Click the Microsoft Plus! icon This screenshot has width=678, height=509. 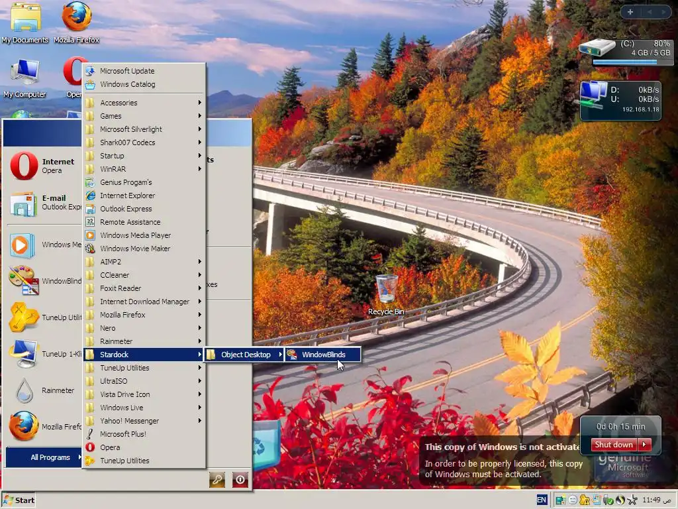(90, 434)
